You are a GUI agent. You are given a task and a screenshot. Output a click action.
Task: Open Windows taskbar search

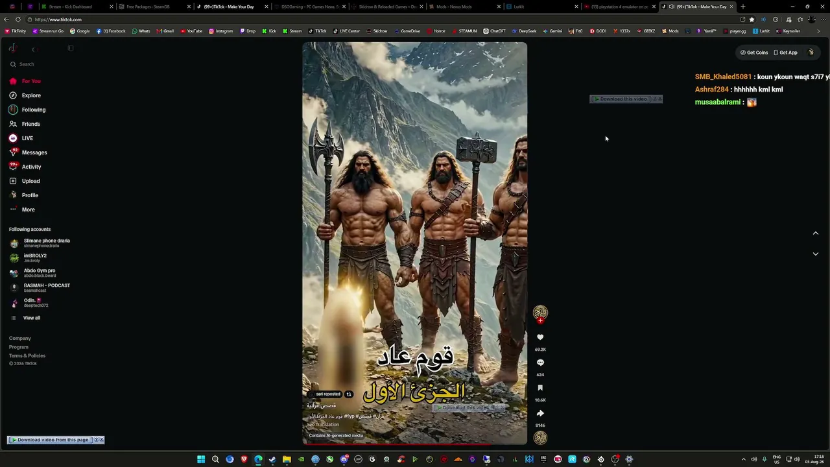[x=215, y=460]
